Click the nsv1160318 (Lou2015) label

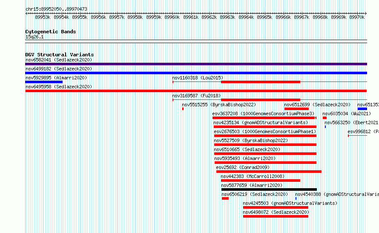(x=198, y=78)
